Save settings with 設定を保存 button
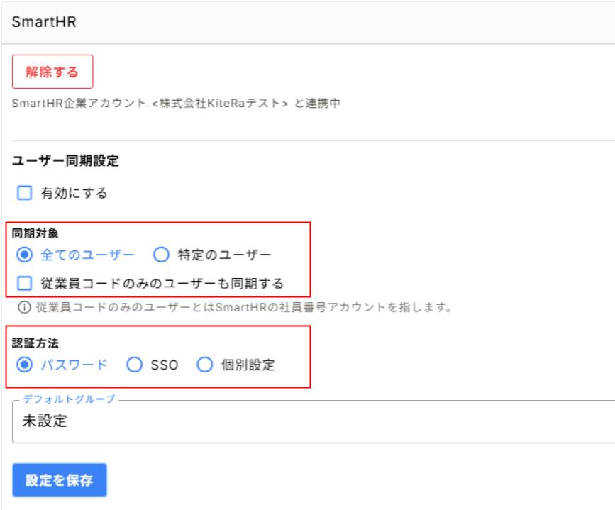The height and width of the screenshot is (510, 615). 59,480
